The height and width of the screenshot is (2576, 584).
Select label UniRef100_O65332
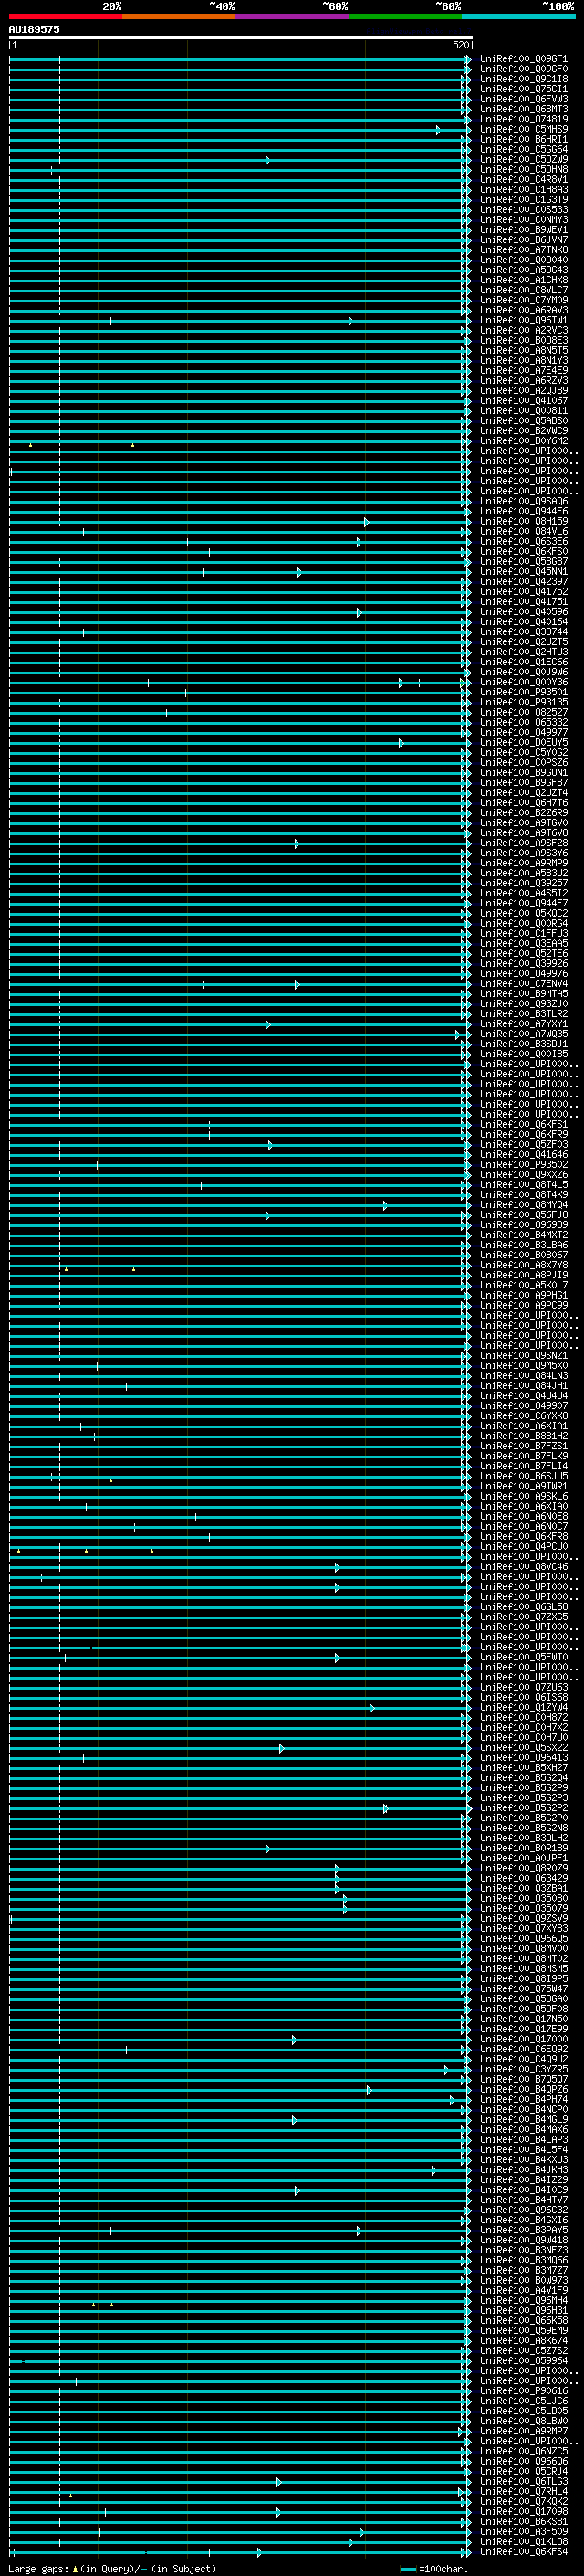coord(523,722)
